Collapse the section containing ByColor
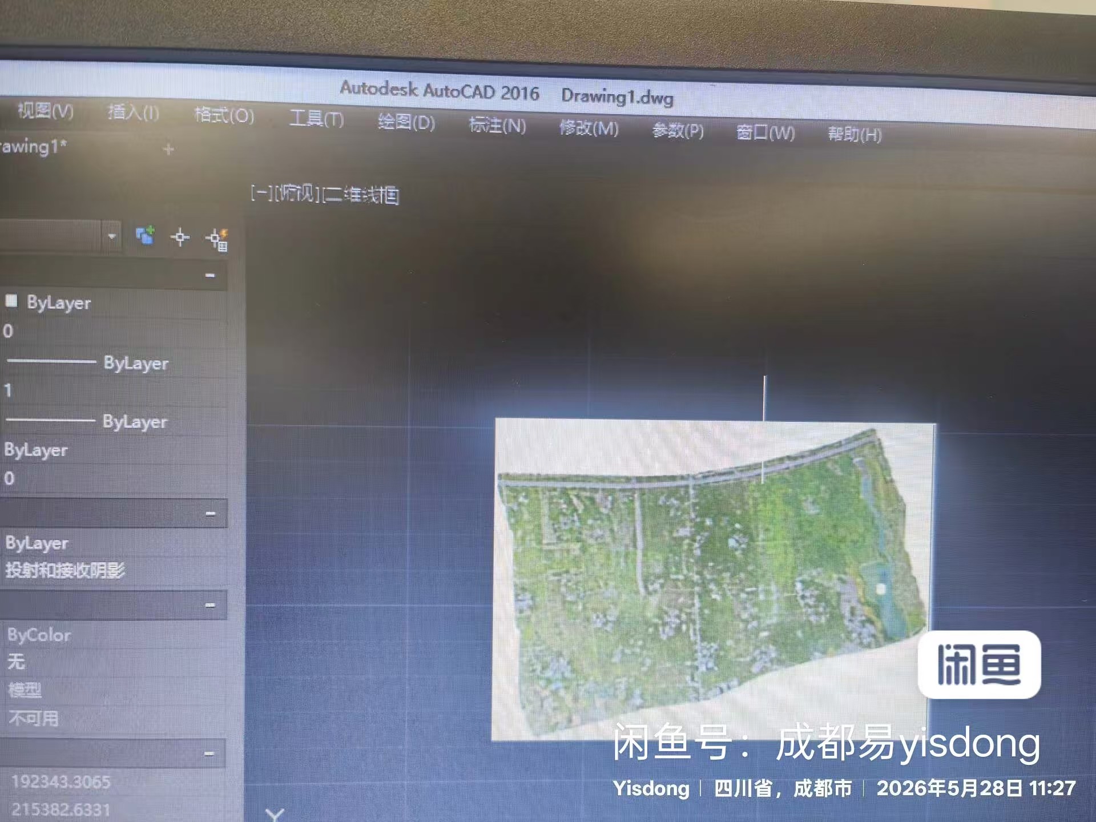The image size is (1096, 822). click(x=210, y=605)
